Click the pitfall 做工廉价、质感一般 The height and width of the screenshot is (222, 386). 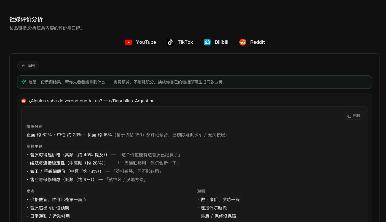click(x=218, y=200)
